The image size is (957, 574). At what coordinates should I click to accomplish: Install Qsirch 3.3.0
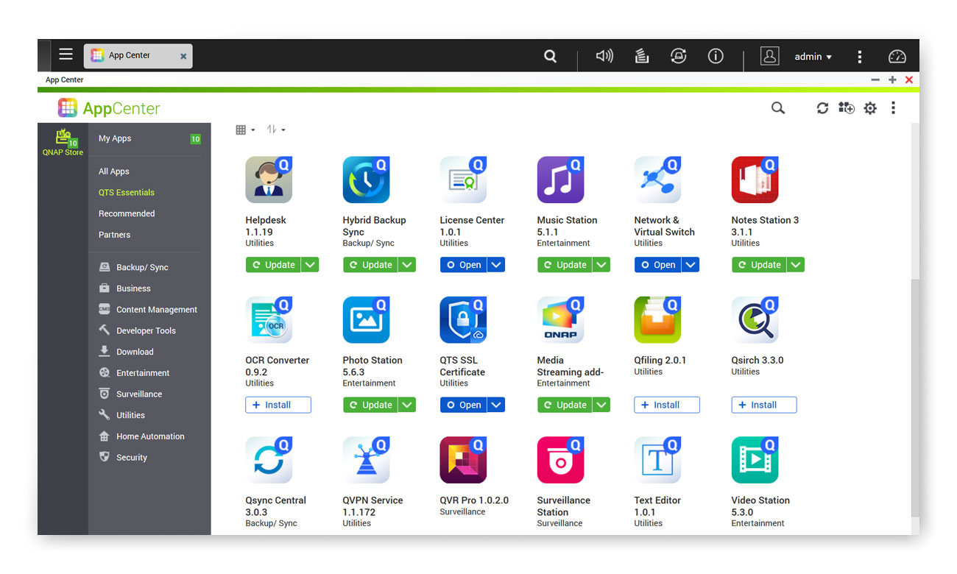(x=764, y=405)
